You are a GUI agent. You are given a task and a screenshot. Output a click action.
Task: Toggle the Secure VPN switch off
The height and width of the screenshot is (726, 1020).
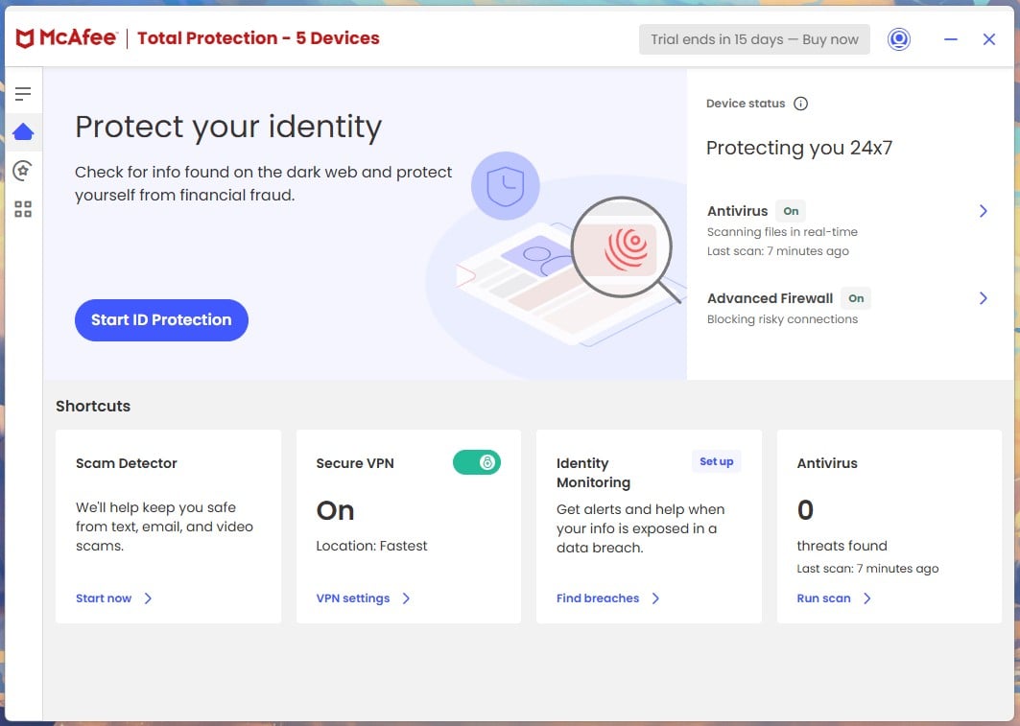(477, 462)
